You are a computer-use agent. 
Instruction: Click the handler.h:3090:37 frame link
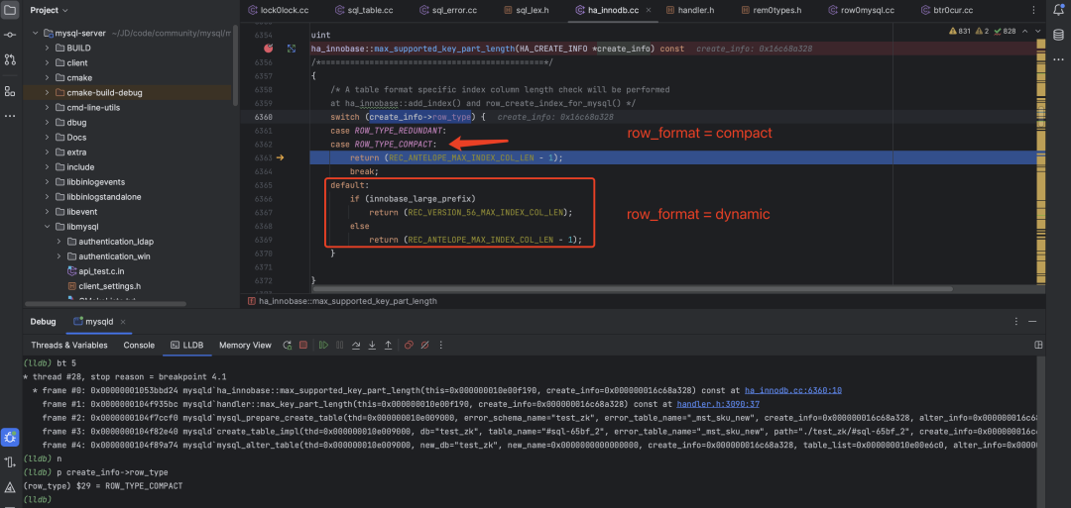click(x=717, y=404)
